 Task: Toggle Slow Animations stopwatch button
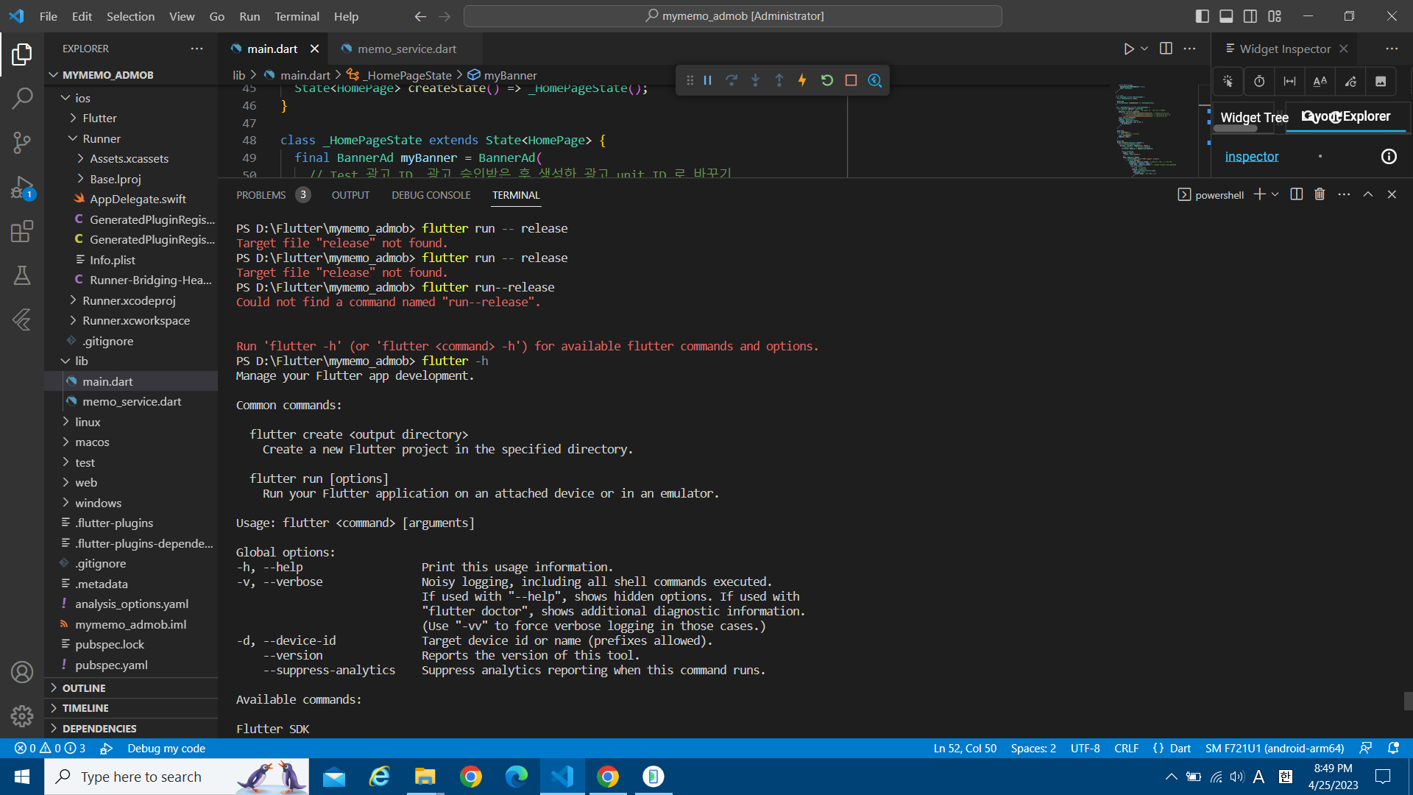pyautogui.click(x=1259, y=81)
